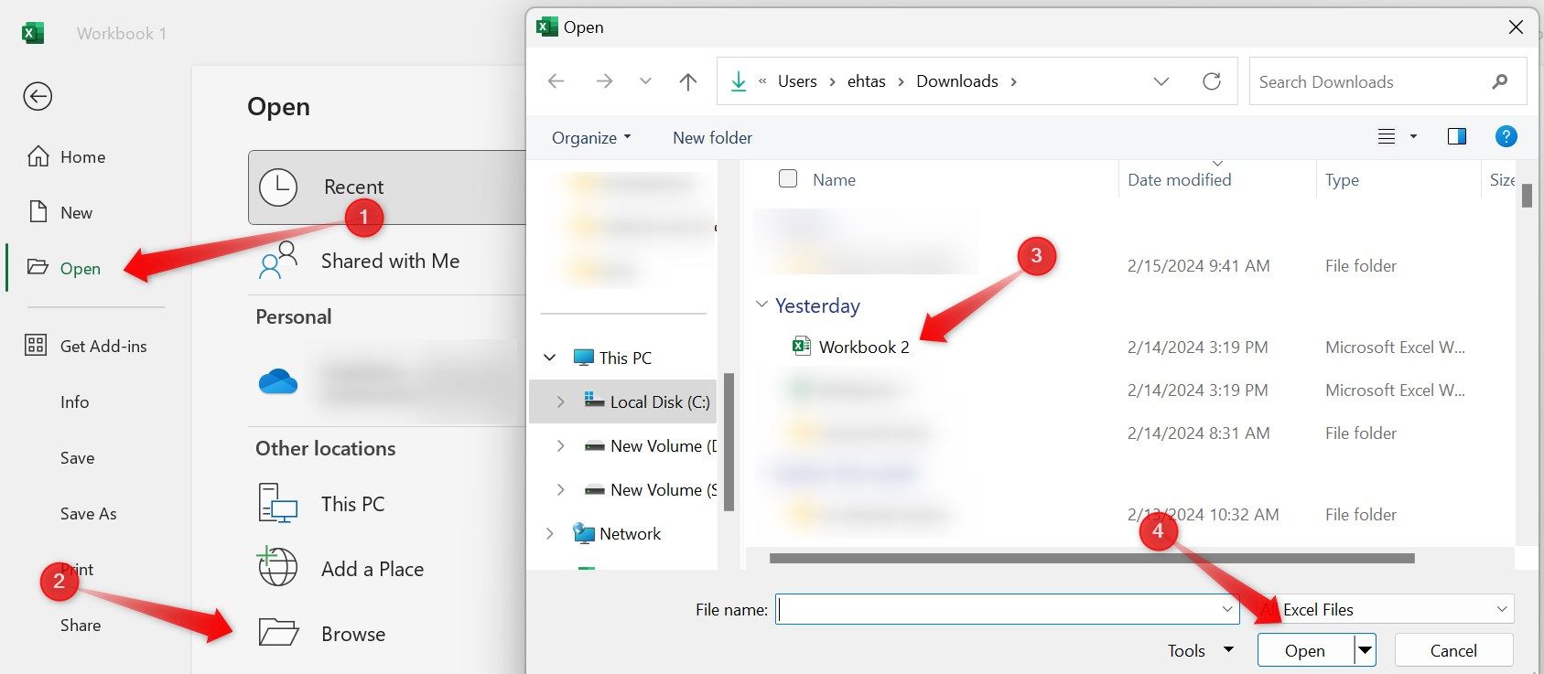Toggle the preview pane
Screen dimensions: 1544x674
(x=1457, y=136)
